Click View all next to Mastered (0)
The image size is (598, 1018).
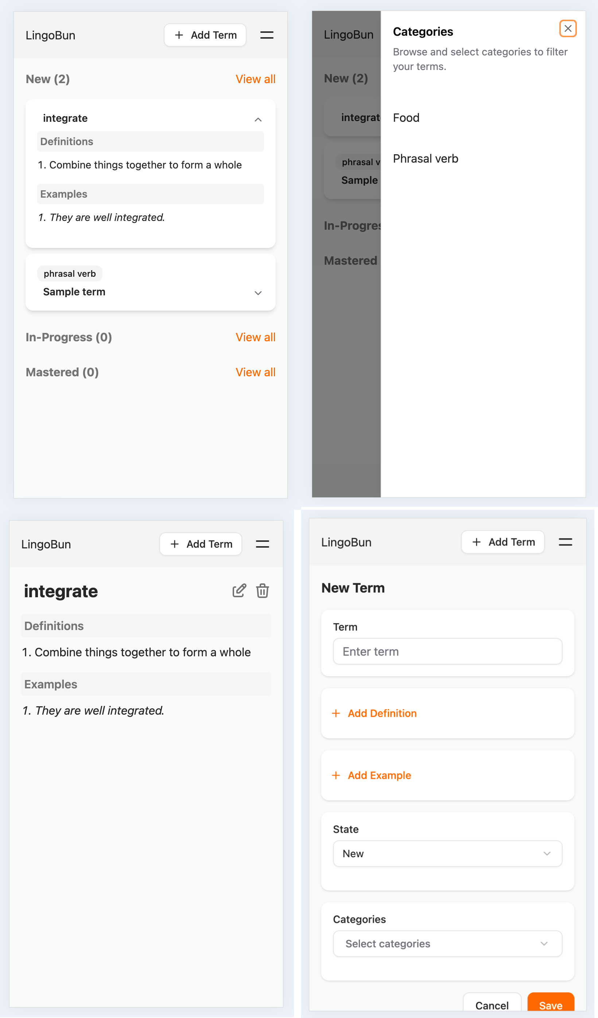coord(255,373)
